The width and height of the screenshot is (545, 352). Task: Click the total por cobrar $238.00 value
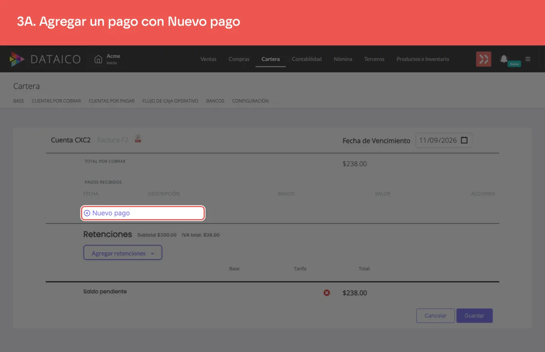[355, 164]
